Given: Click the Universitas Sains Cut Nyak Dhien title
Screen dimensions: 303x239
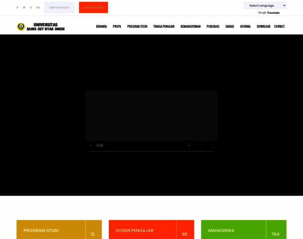Looking at the screenshot, I should pos(45,27).
